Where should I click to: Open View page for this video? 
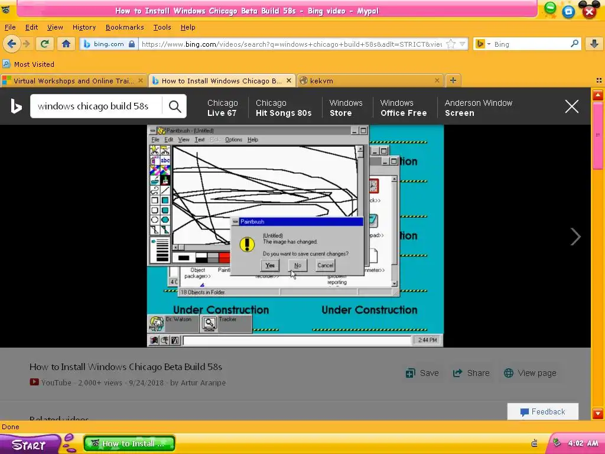[530, 373]
